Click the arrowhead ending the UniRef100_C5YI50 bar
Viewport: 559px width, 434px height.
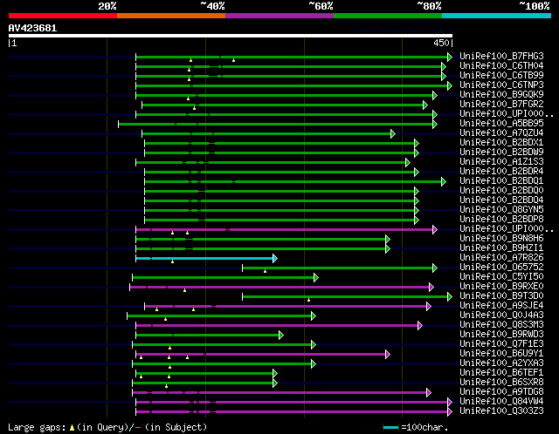[316, 277]
